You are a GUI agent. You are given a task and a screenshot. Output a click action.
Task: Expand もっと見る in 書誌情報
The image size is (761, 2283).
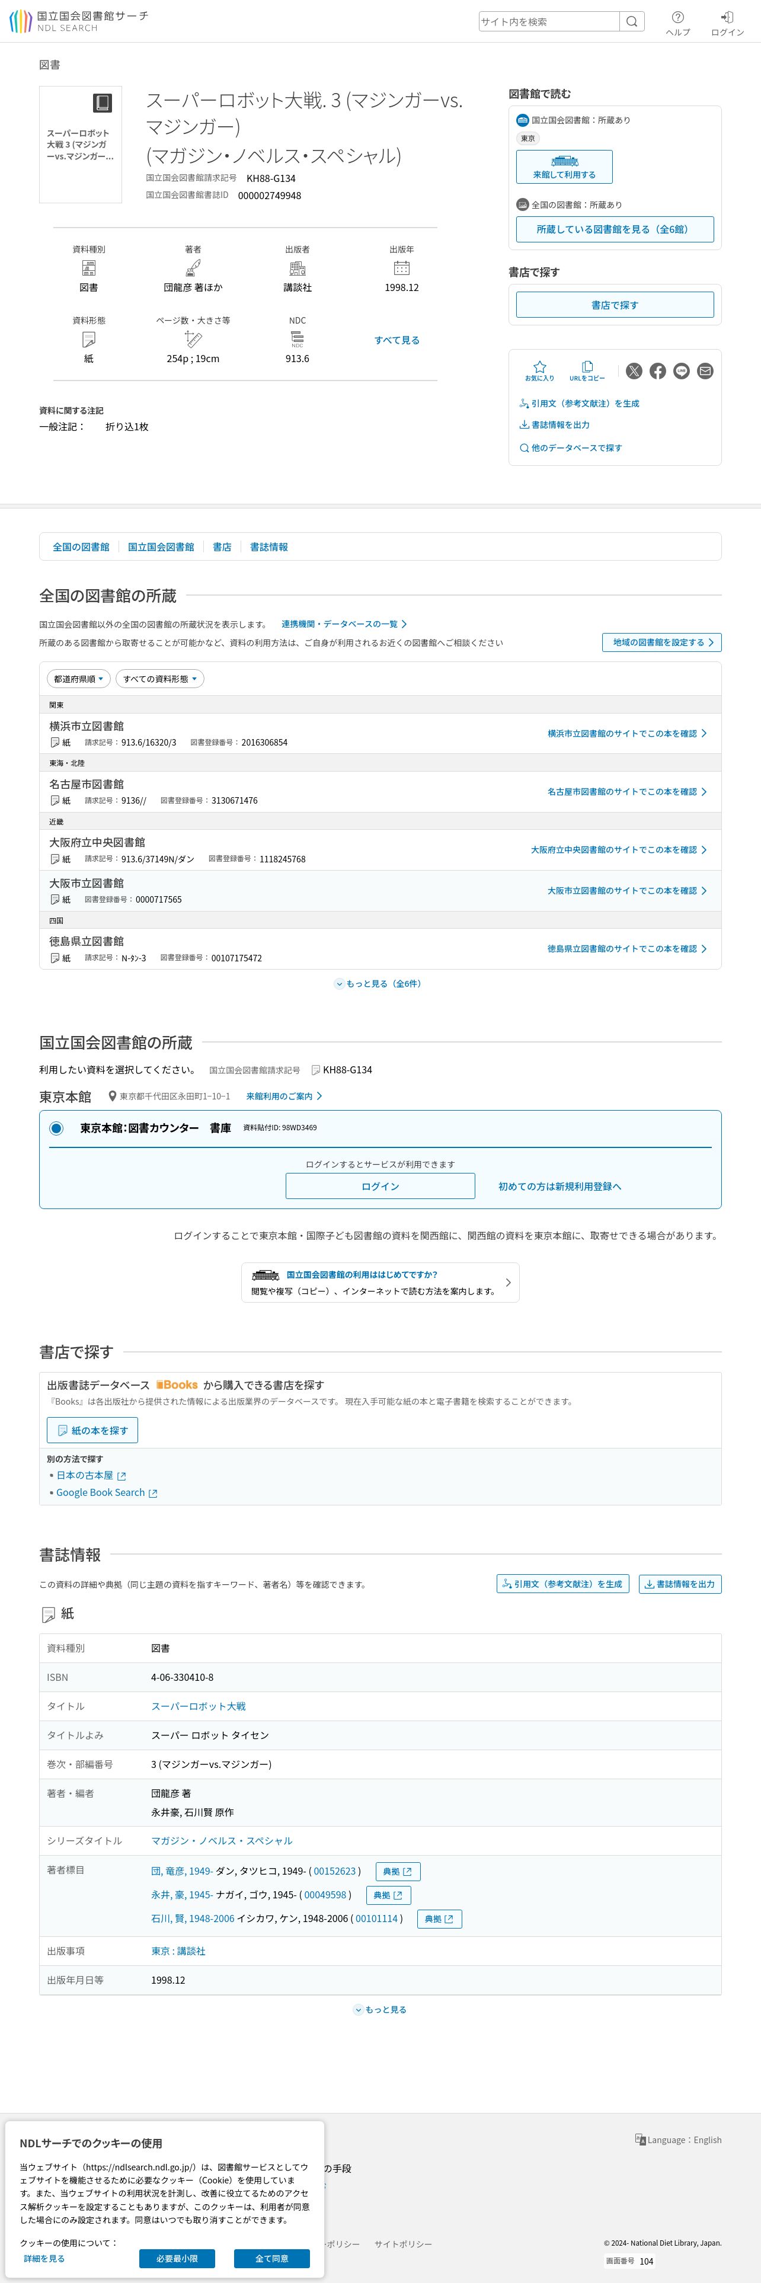(x=380, y=2009)
